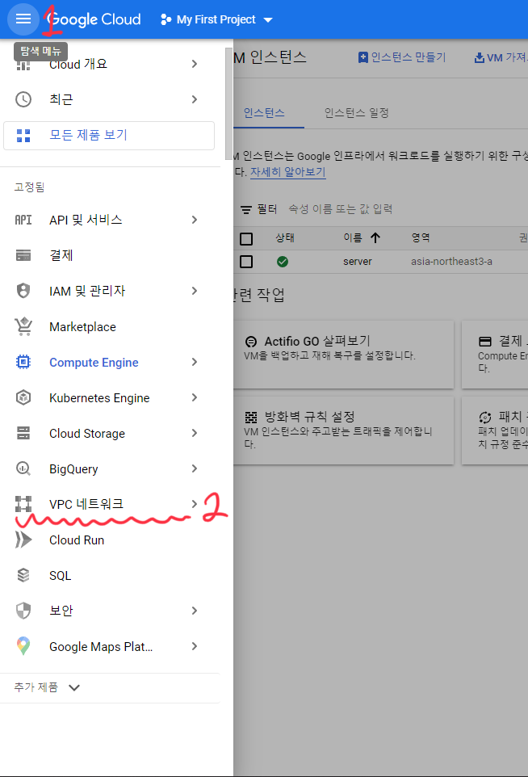This screenshot has height=777, width=528.
Task: Click the Cloud Run arrow icon
Action: pos(23,540)
